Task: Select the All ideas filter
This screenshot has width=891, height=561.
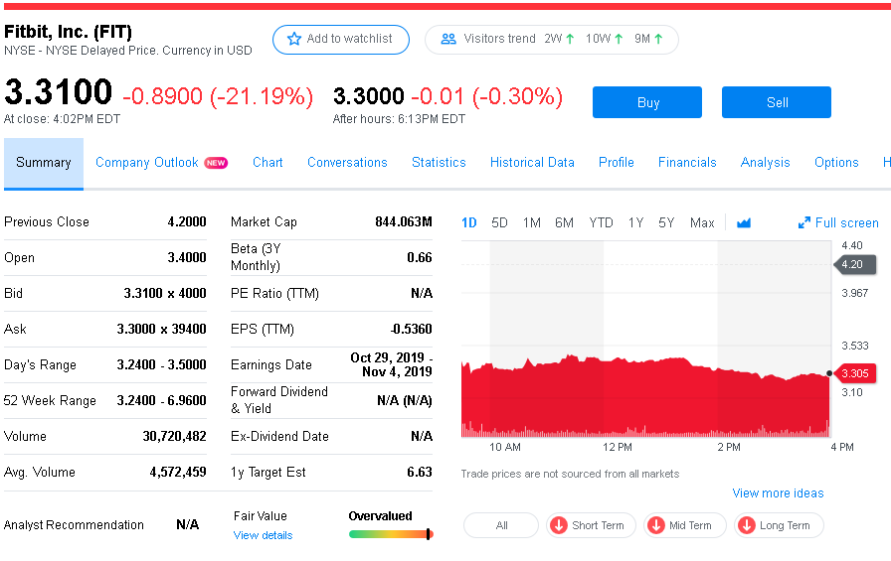Action: (x=501, y=525)
